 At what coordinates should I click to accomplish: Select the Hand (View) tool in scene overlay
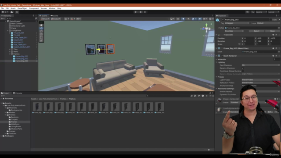coord(41,25)
